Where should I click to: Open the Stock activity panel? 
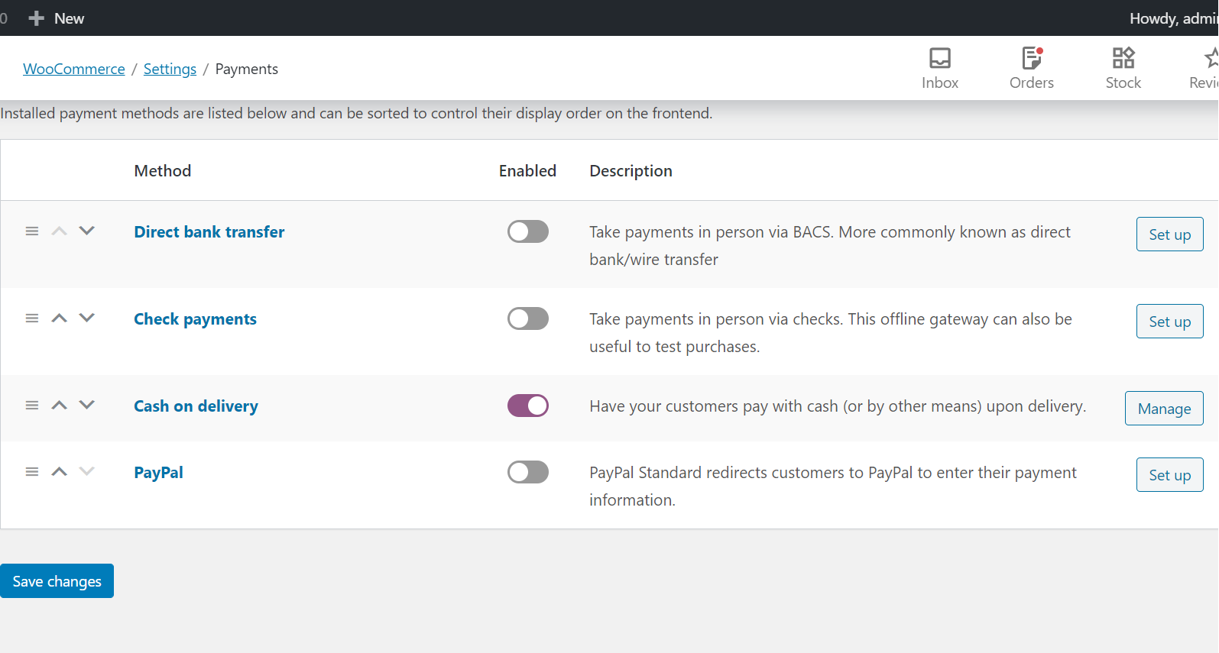tap(1123, 68)
